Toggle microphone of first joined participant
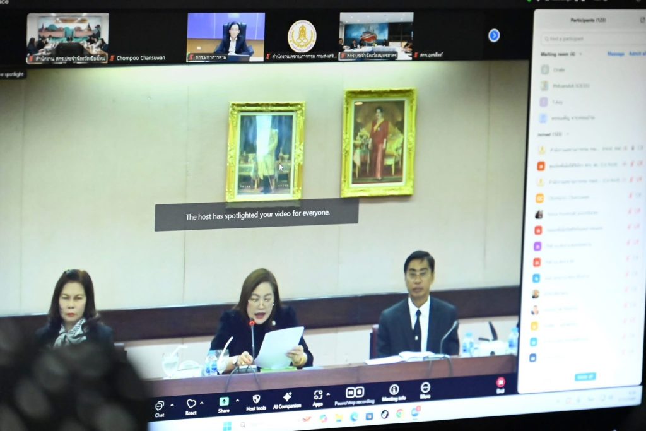 (x=631, y=149)
